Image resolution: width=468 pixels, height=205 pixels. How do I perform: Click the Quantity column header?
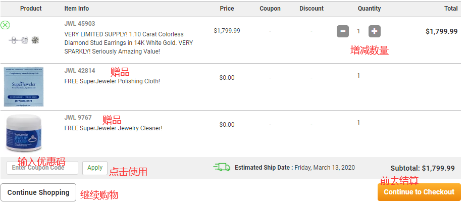[x=369, y=9]
